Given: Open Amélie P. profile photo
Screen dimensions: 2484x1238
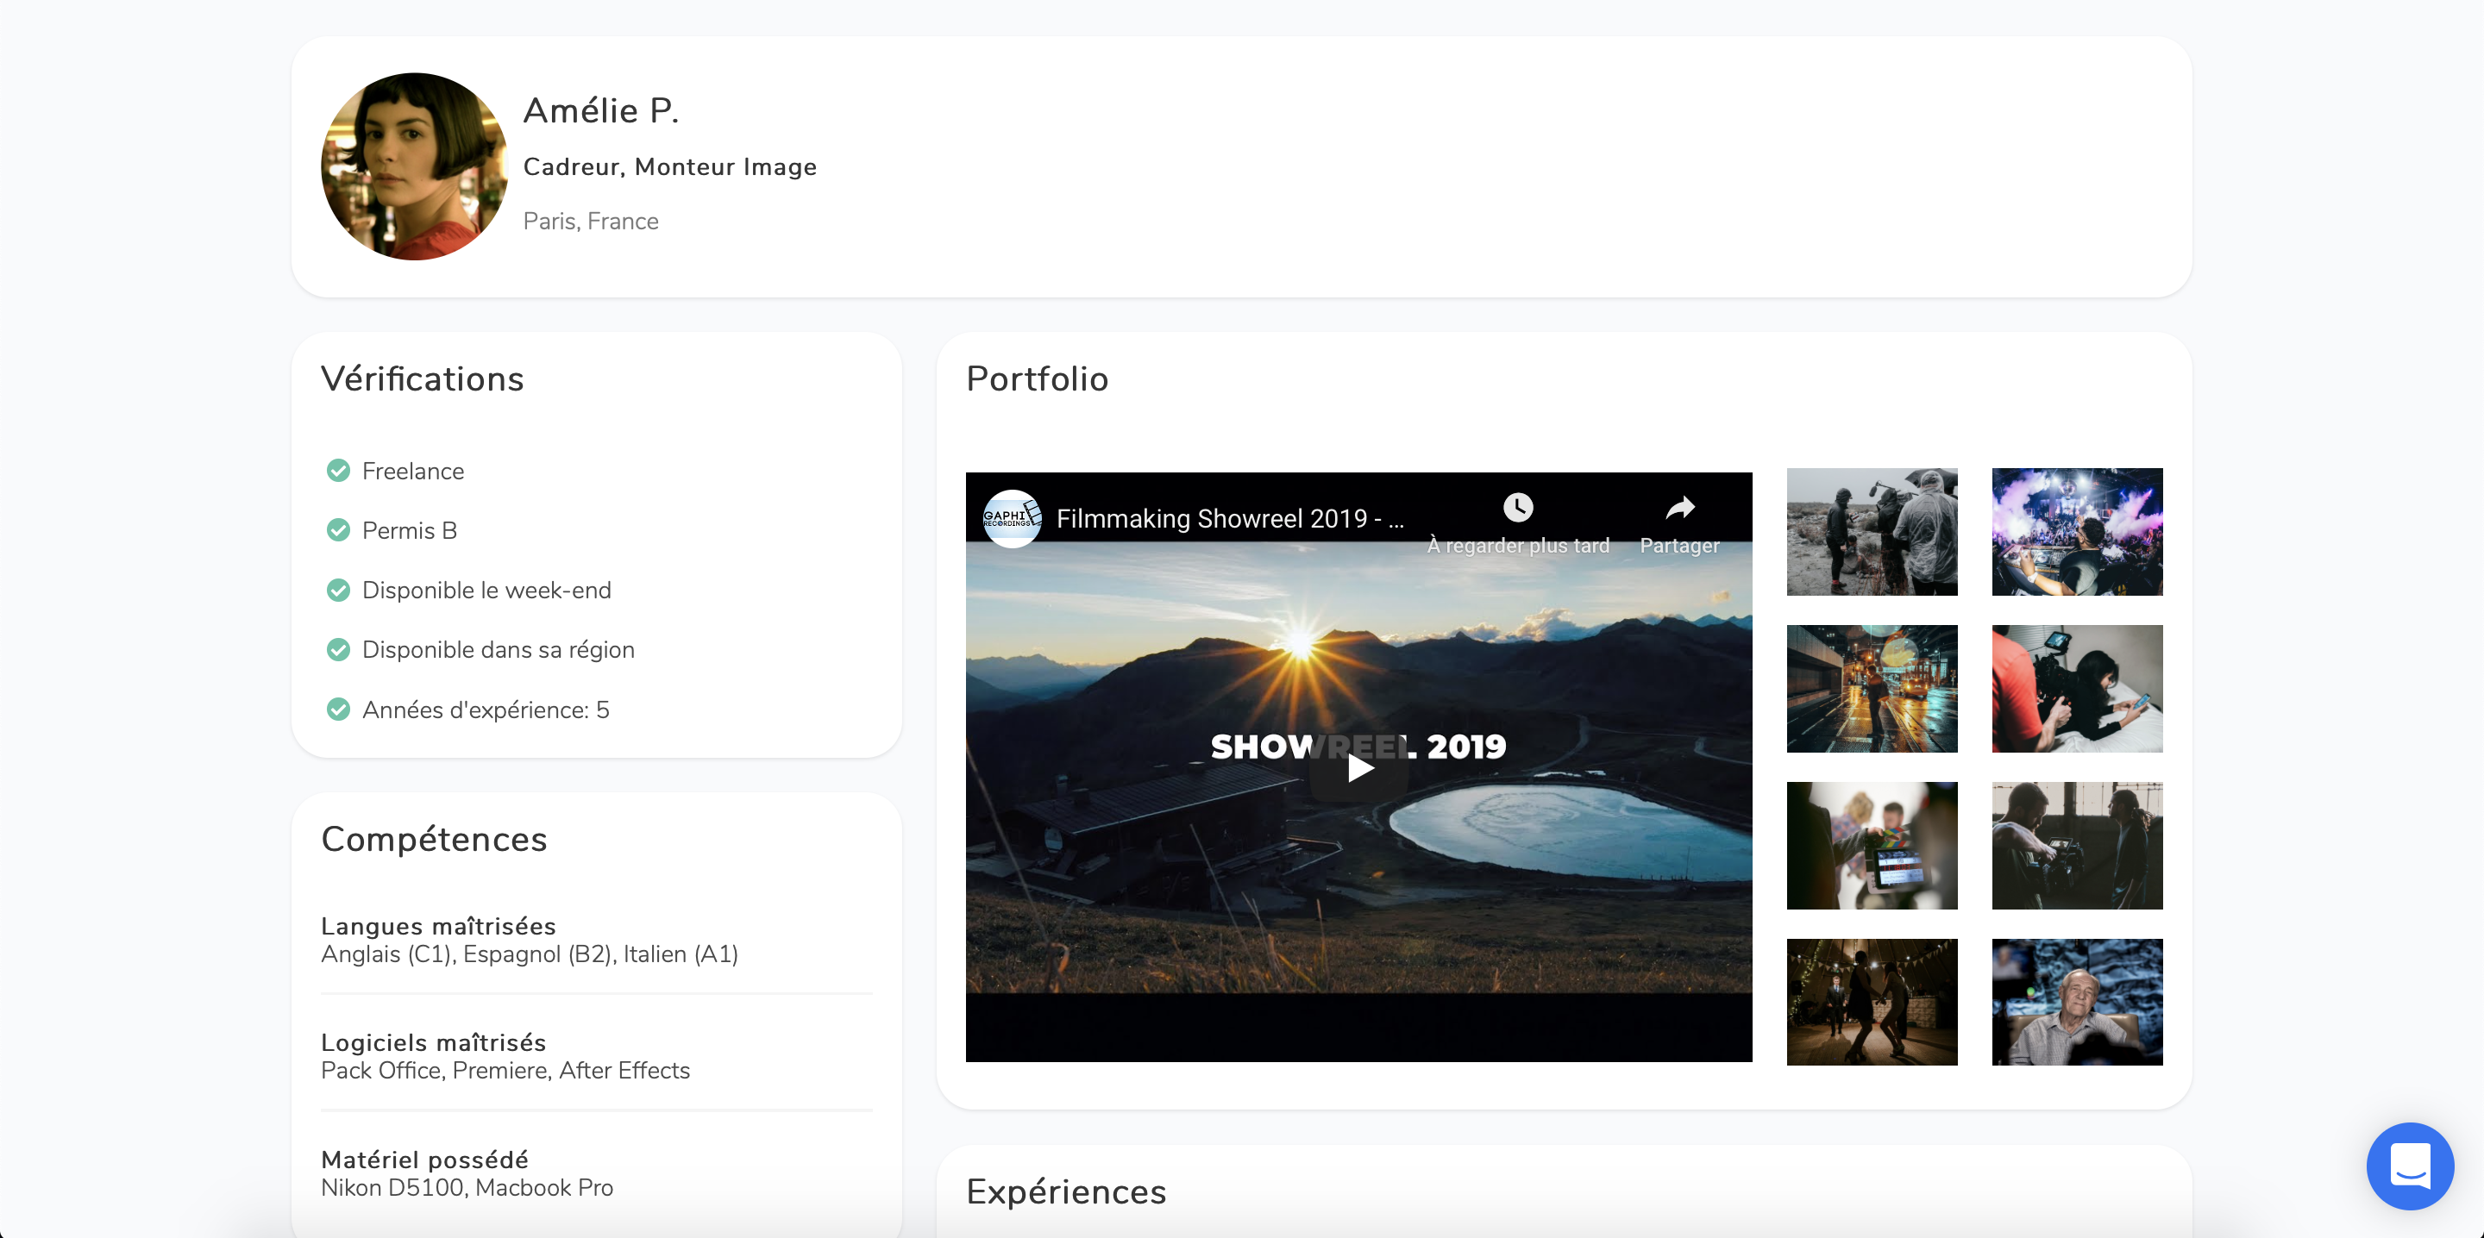Looking at the screenshot, I should click(x=415, y=166).
